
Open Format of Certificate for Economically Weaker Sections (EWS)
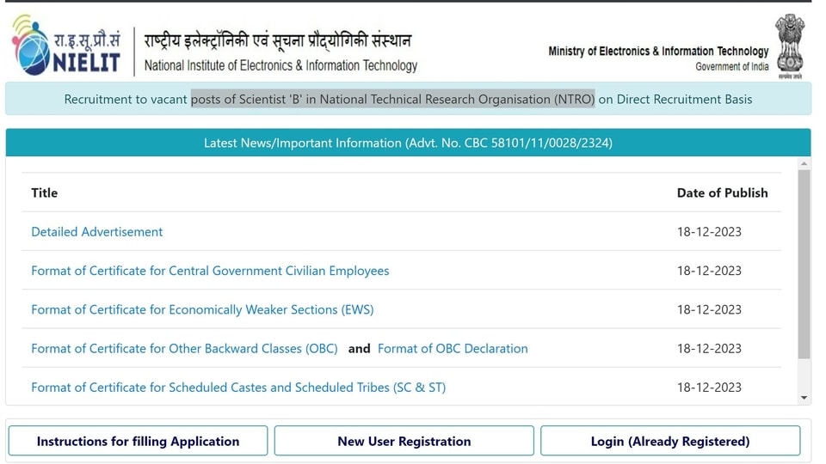[202, 309]
